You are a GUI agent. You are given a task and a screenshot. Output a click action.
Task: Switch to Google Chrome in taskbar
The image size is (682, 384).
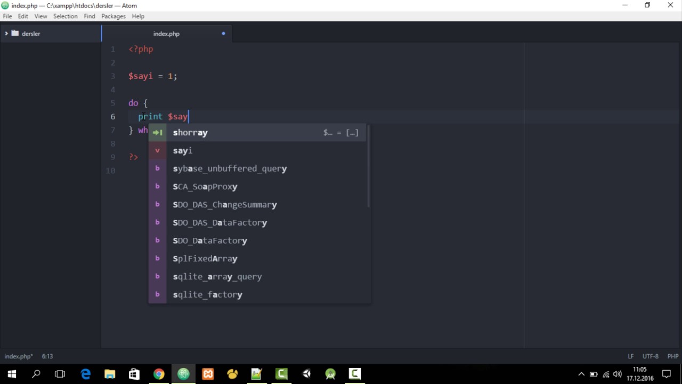(x=159, y=374)
